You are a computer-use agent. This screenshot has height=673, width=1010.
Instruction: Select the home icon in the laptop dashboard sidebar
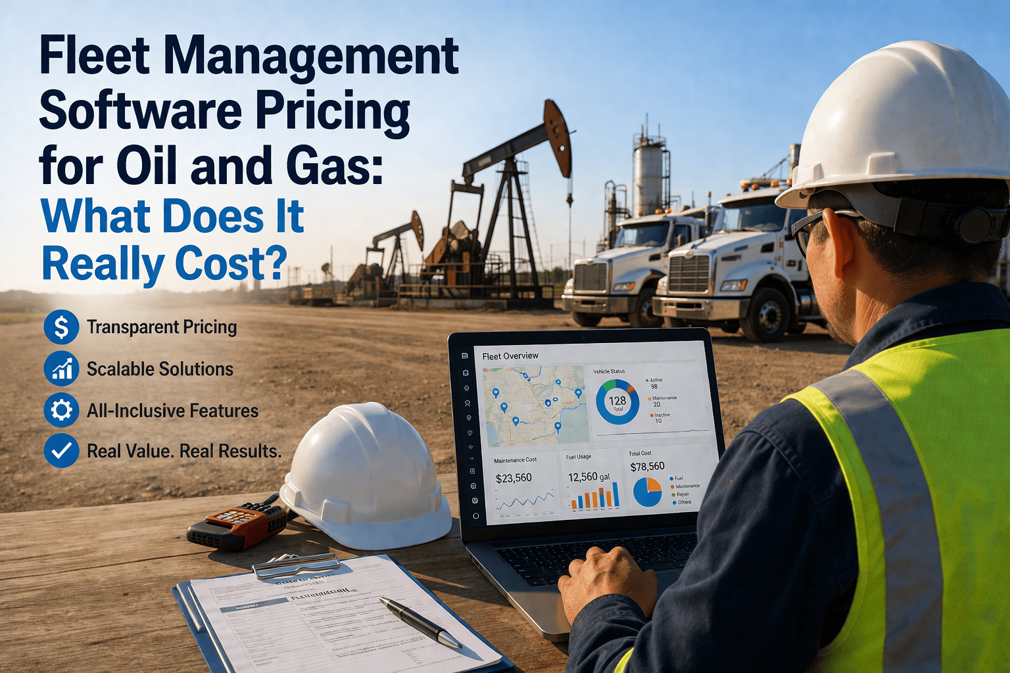pos(466,373)
